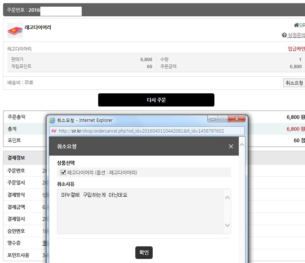305x263 pixels.
Task: Close the 취소요청 dialog with the X icon
Action: (x=231, y=146)
